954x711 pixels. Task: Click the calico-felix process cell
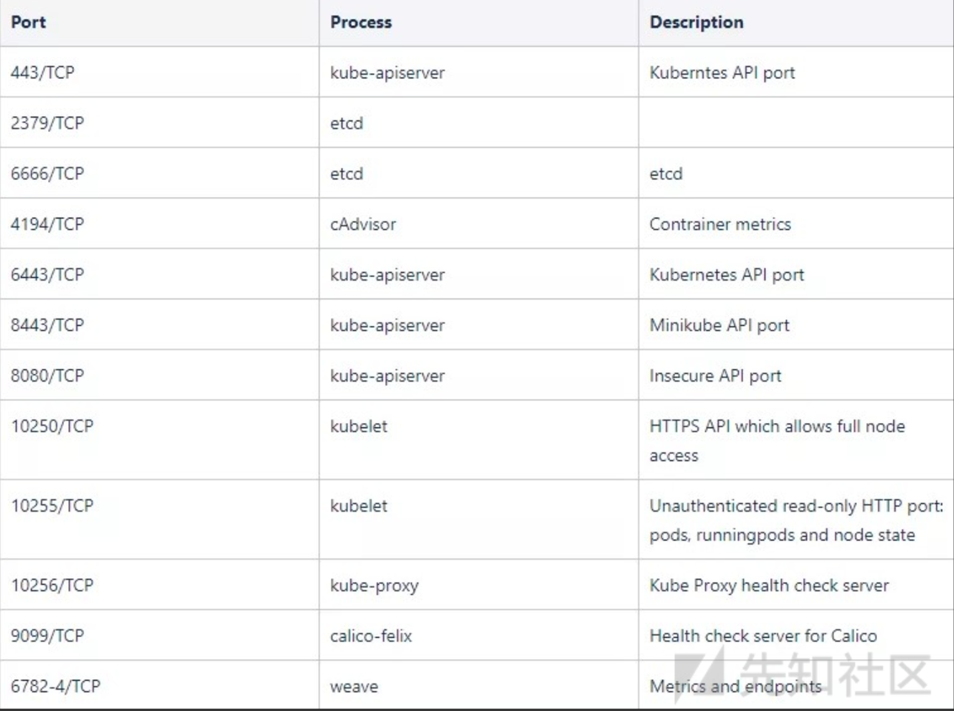[371, 636]
